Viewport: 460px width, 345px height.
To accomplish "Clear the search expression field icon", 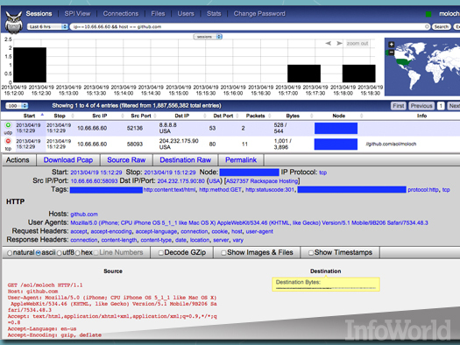I will click(428, 26).
